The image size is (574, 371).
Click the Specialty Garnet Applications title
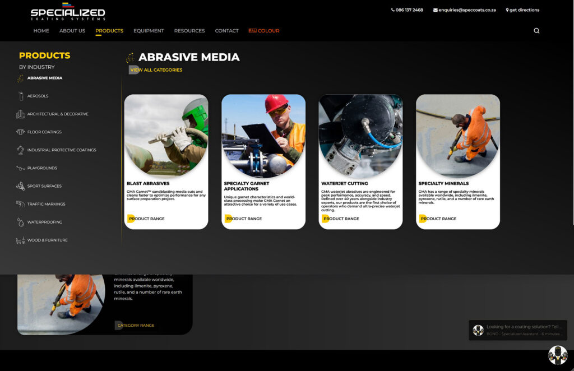247,186
